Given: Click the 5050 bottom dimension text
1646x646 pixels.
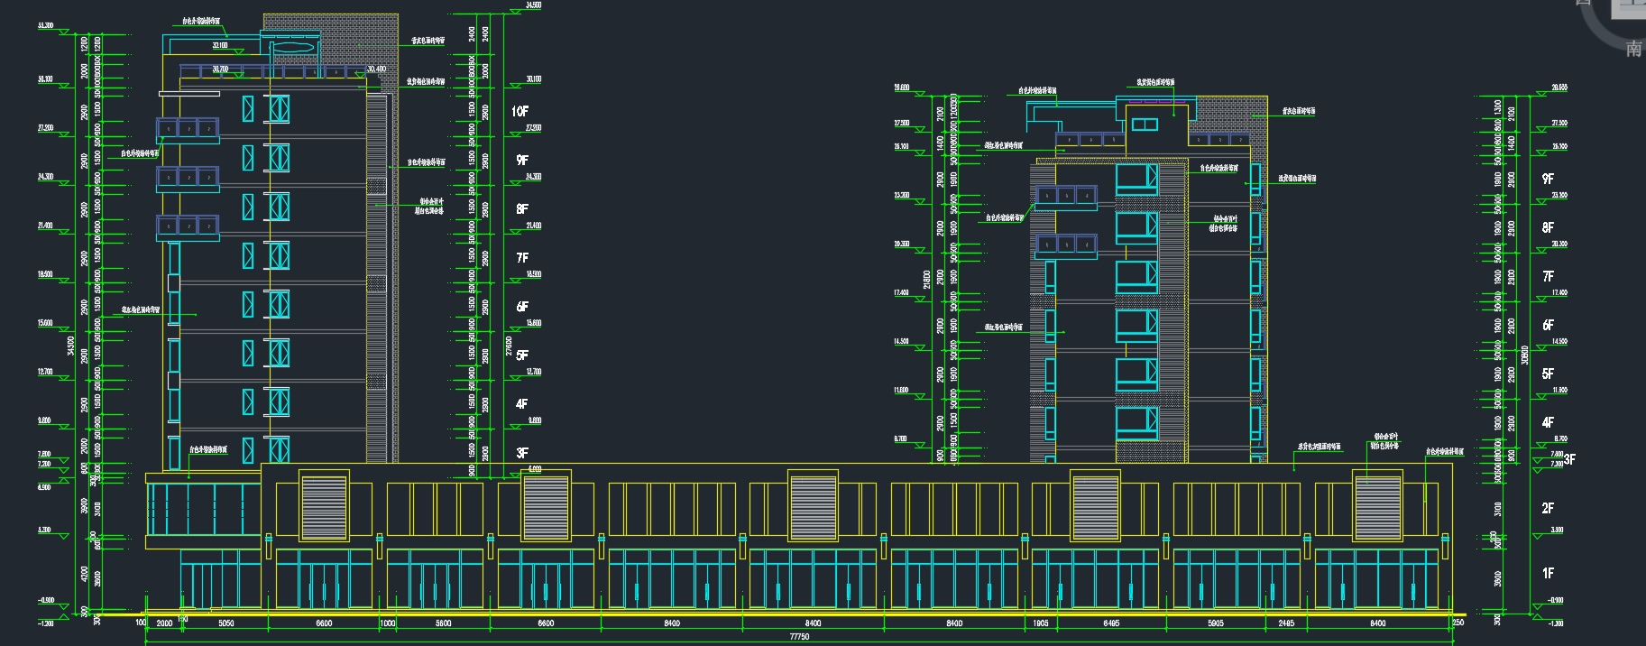Looking at the screenshot, I should coord(226,623).
